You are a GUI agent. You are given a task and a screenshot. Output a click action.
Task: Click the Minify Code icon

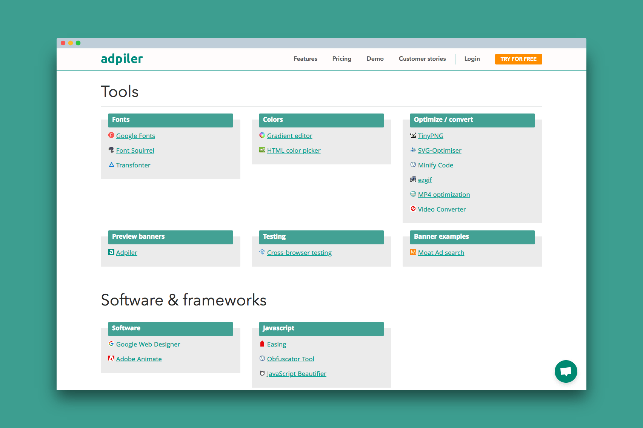tap(413, 164)
